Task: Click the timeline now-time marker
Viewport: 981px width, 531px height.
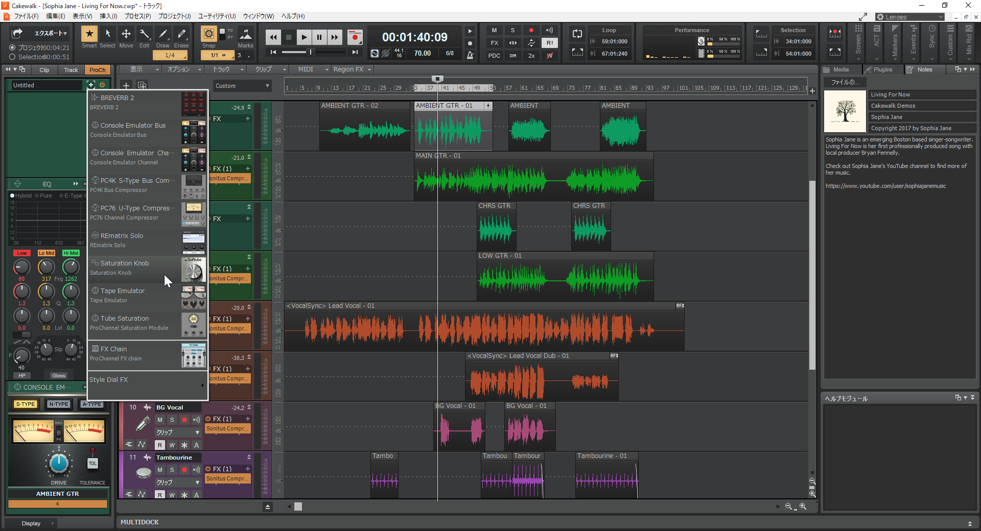Action: click(437, 79)
